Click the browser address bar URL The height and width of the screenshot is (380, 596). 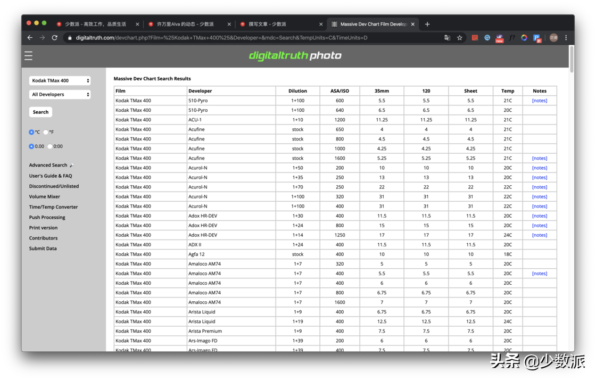coord(221,38)
